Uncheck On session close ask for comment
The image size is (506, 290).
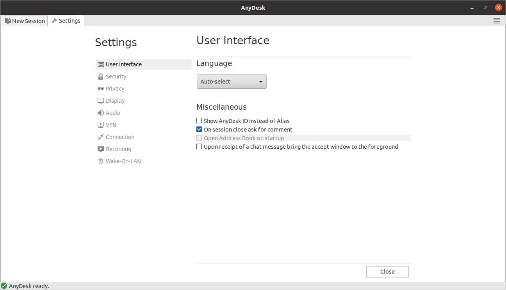199,130
